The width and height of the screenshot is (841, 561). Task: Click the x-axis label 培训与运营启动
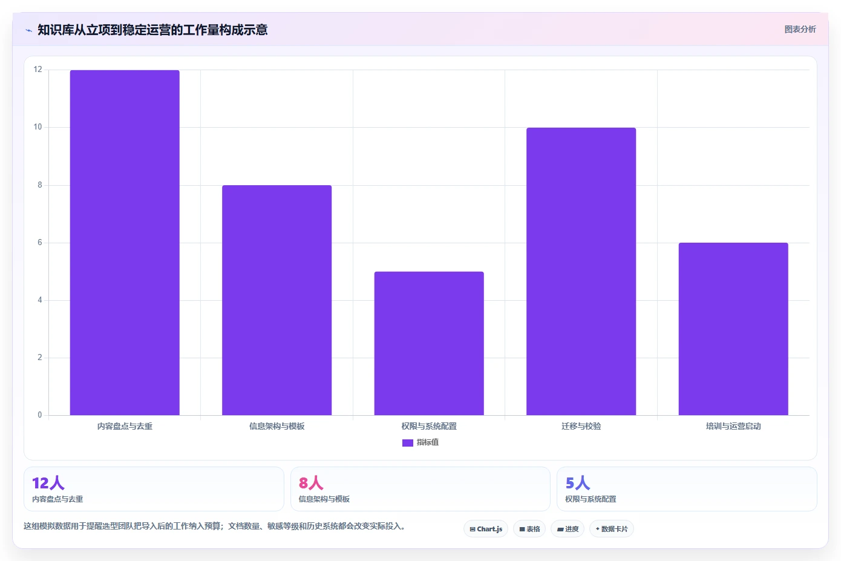coord(733,426)
